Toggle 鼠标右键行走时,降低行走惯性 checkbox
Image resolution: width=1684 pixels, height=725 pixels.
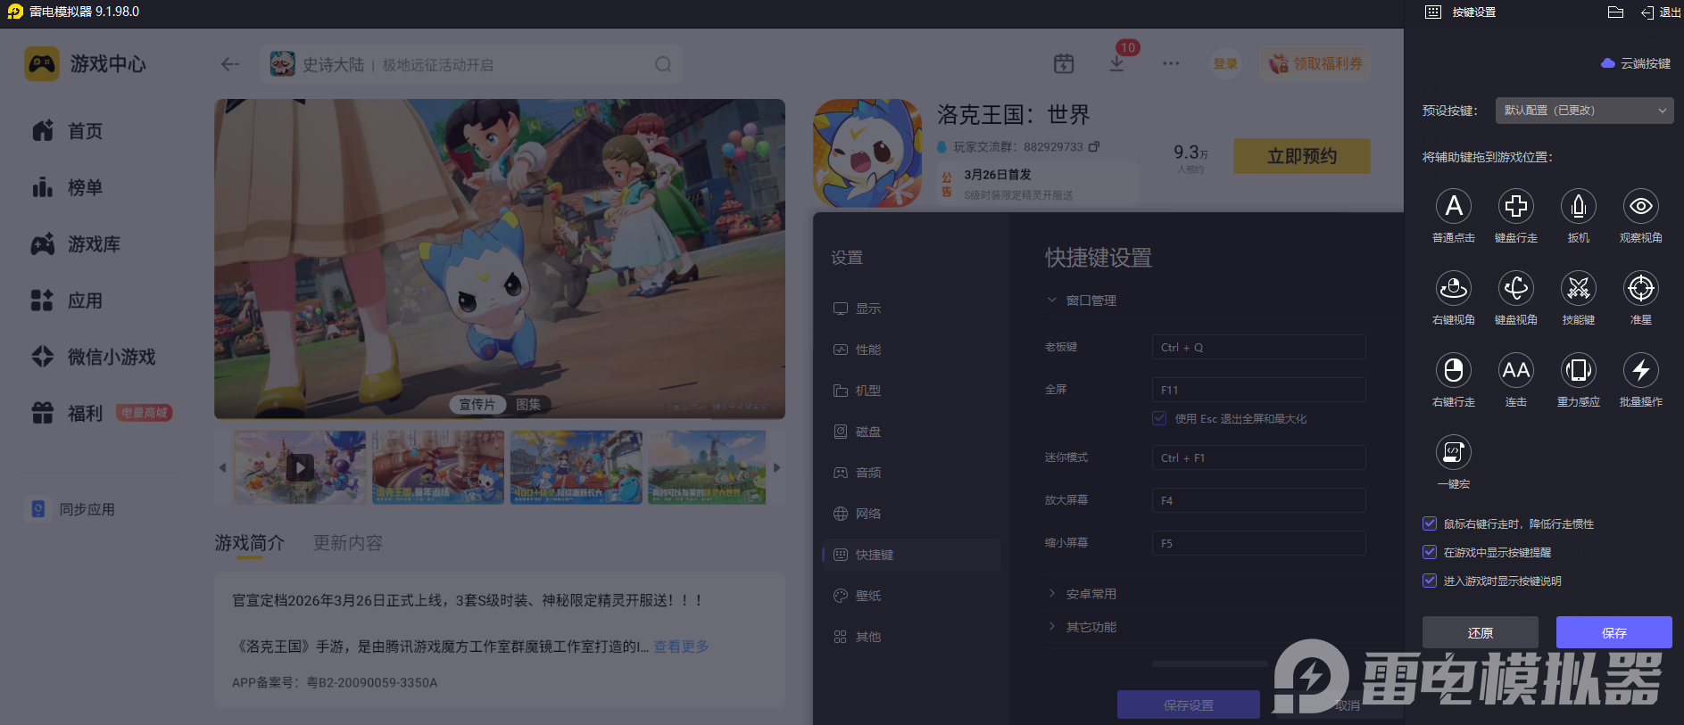click(1430, 523)
